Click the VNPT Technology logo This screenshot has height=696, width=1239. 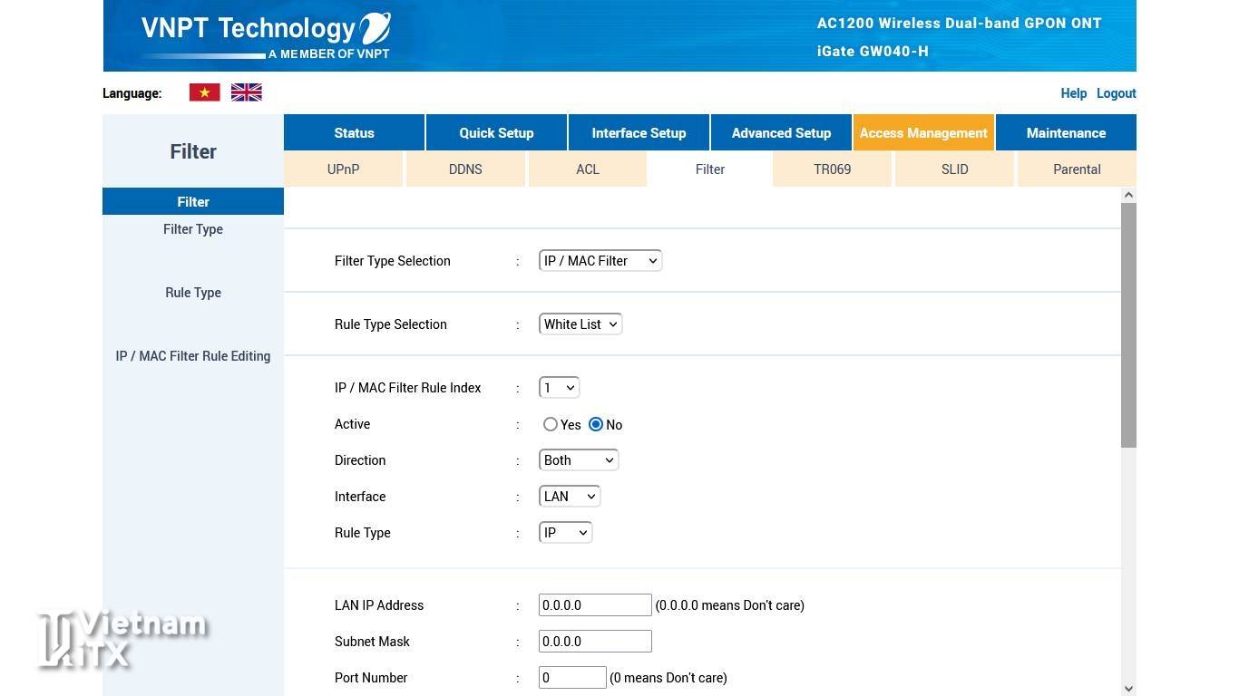pos(266,35)
